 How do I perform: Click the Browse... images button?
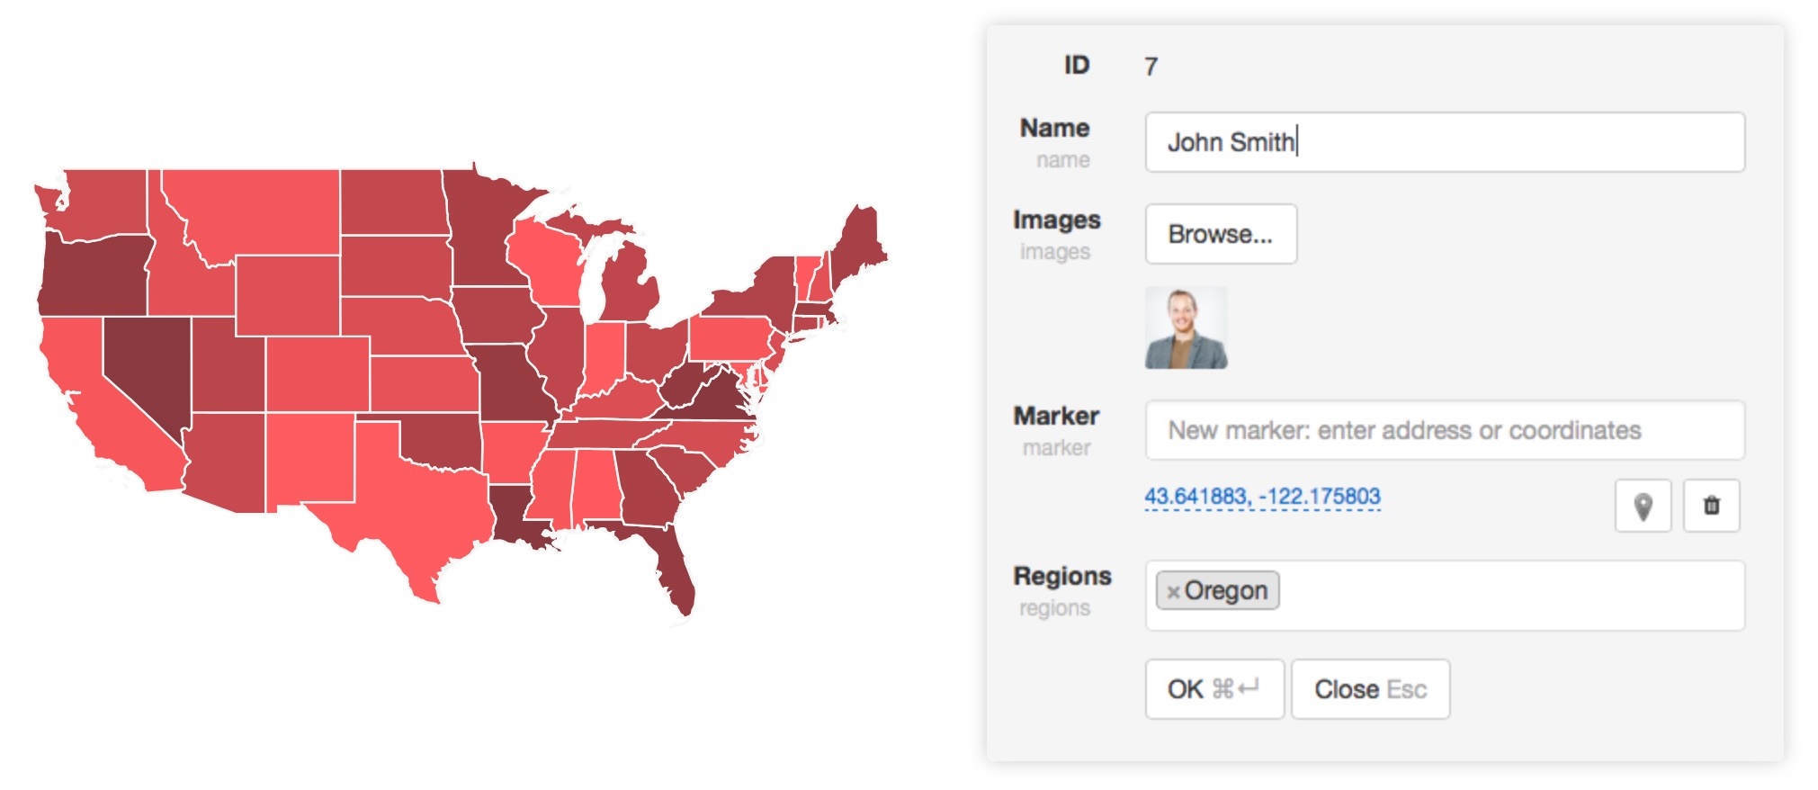1221,234
